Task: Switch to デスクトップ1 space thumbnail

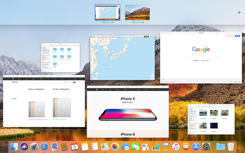Action: 107,12
